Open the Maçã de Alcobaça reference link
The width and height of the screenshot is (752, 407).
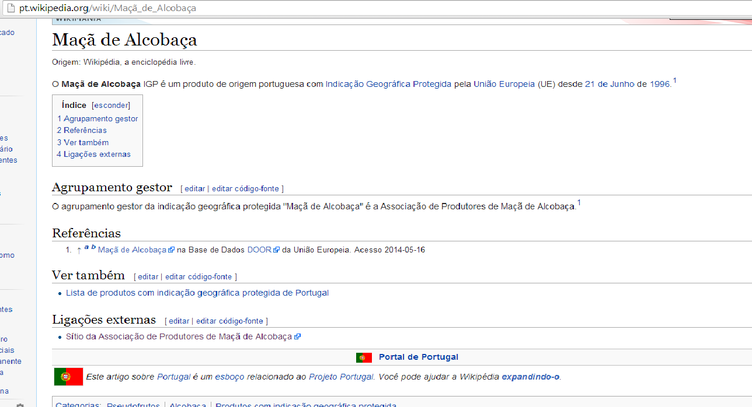(x=133, y=250)
